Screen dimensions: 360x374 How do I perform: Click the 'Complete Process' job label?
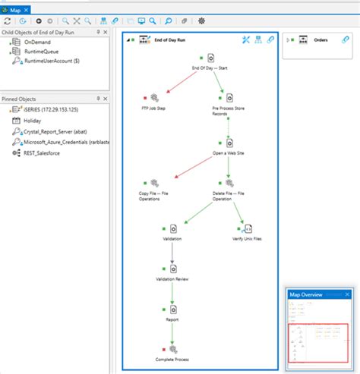pyautogui.click(x=172, y=360)
